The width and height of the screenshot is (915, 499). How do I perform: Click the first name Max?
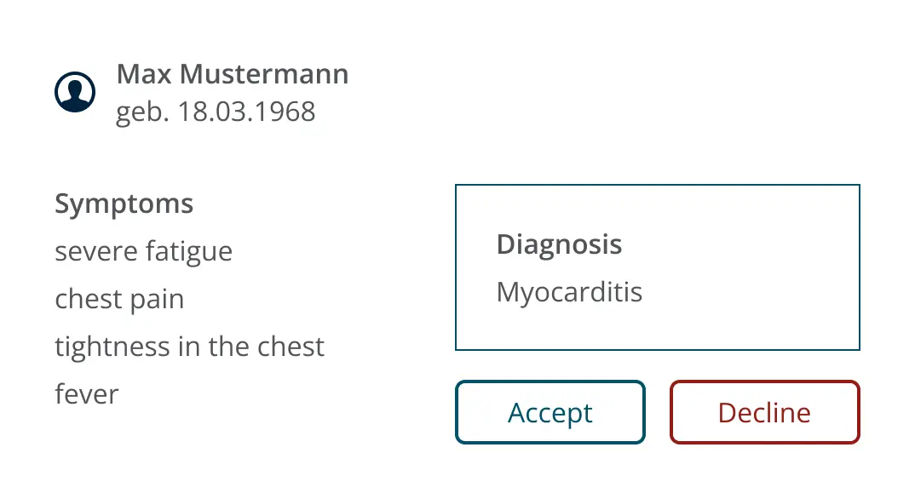(x=144, y=74)
